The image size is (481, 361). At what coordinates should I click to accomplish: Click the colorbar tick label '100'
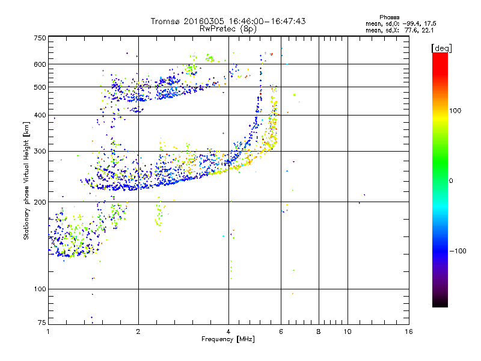[455, 111]
